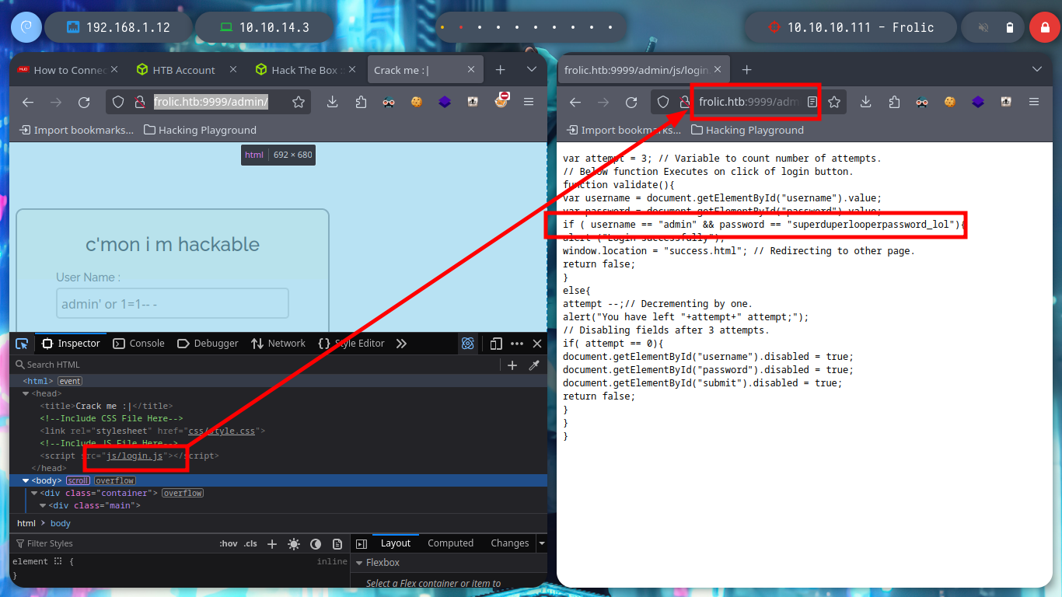Image resolution: width=1062 pixels, height=597 pixels.
Task: Toggle the .cls classes panel
Action: [x=250, y=543]
